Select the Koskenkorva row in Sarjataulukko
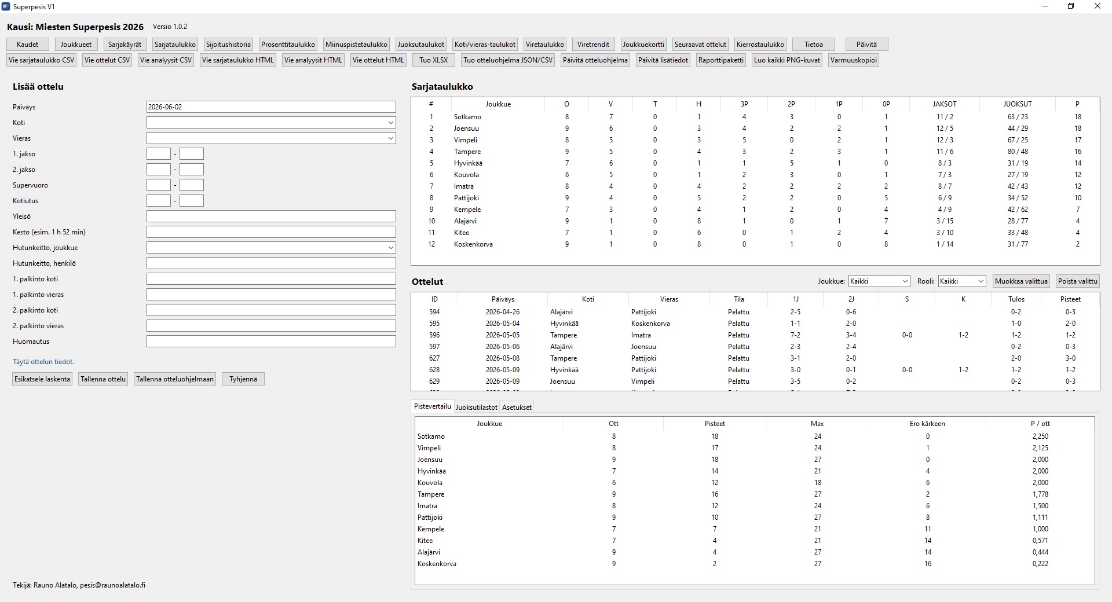The height and width of the screenshot is (602, 1112). coord(755,244)
